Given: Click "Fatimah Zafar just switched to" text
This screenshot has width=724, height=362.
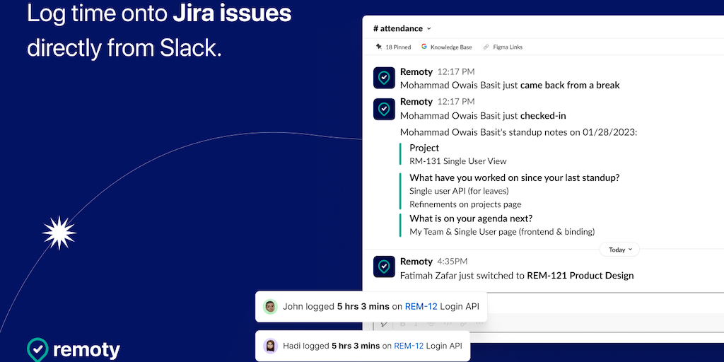Looking at the screenshot, I should [x=462, y=276].
